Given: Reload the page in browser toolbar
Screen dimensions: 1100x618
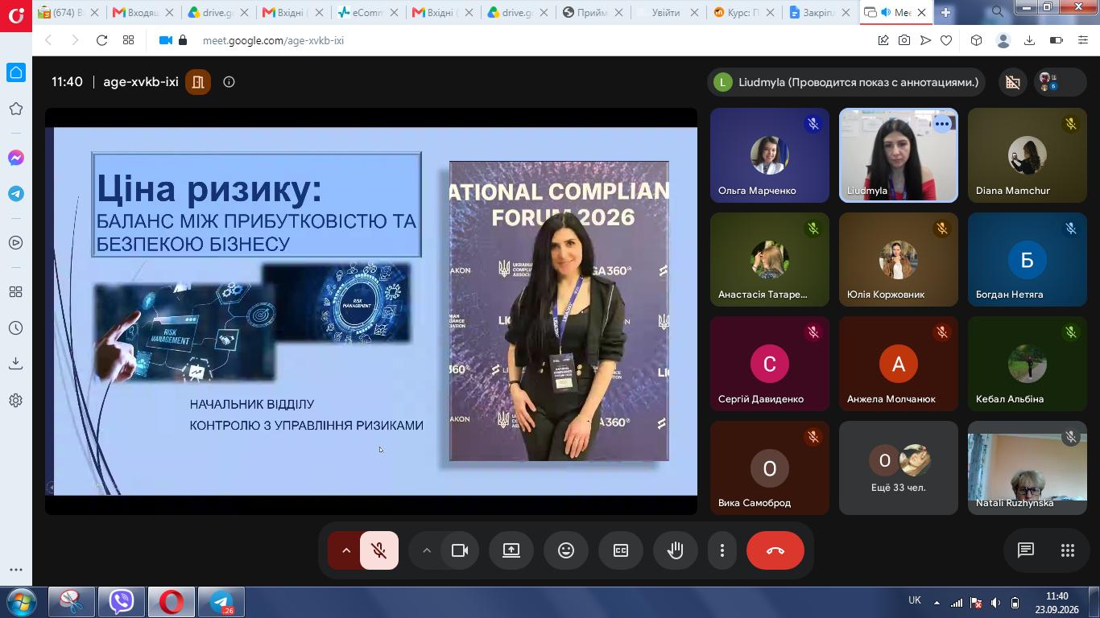Looking at the screenshot, I should pos(101,40).
